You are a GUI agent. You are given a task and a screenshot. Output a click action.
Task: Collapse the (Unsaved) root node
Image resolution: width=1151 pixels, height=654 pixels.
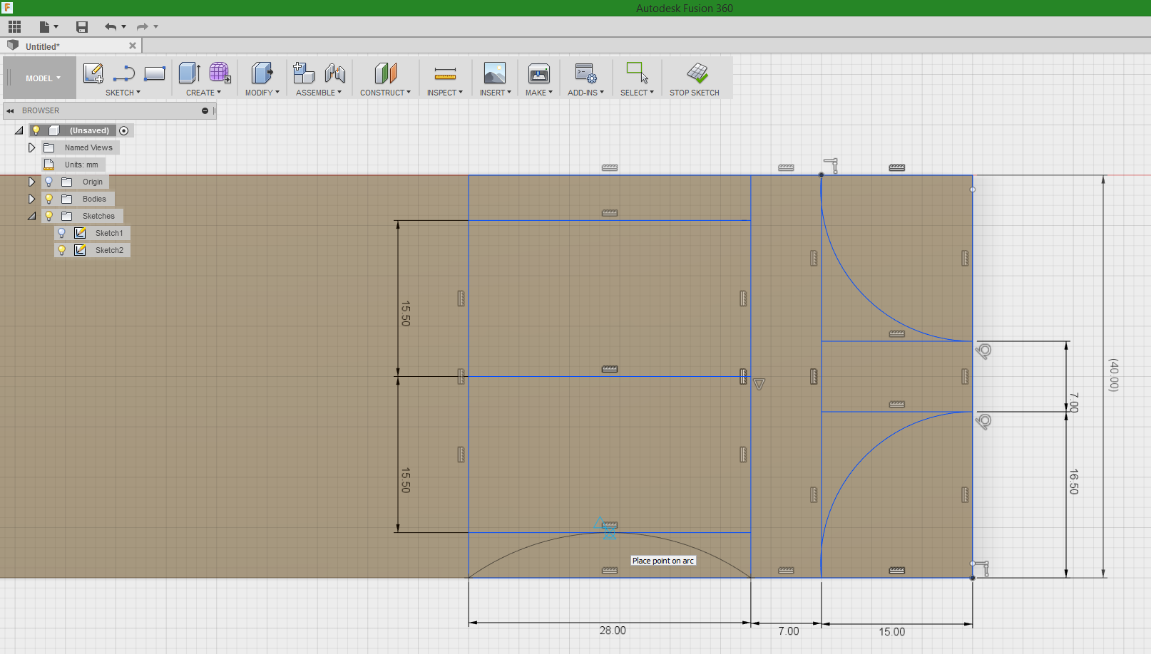(19, 130)
